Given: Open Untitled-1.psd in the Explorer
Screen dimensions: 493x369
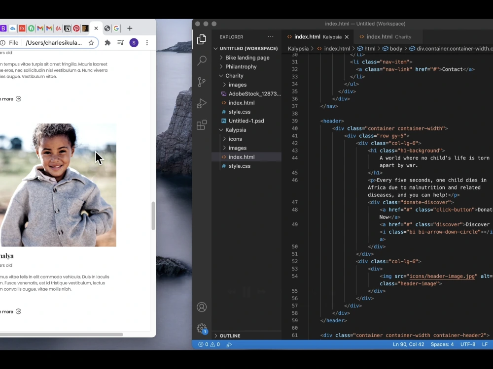Looking at the screenshot, I should 246,121.
